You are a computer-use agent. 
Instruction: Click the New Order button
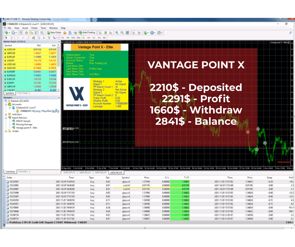click(x=54, y=33)
